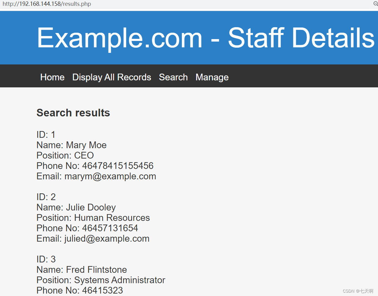
Task: Click the Search results heading
Action: tap(73, 113)
